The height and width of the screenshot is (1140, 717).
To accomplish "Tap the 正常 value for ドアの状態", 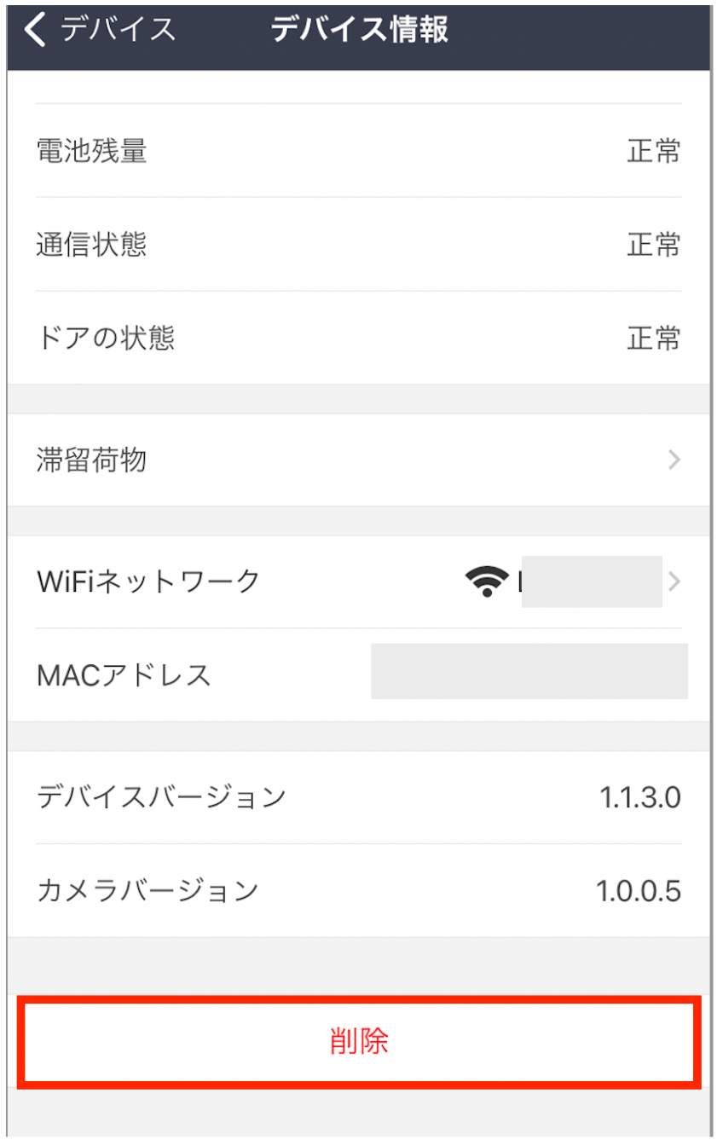I will pyautogui.click(x=654, y=339).
